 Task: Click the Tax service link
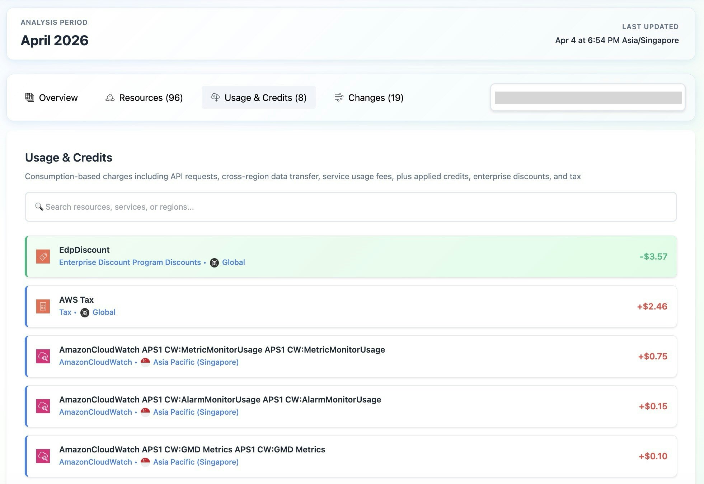65,312
